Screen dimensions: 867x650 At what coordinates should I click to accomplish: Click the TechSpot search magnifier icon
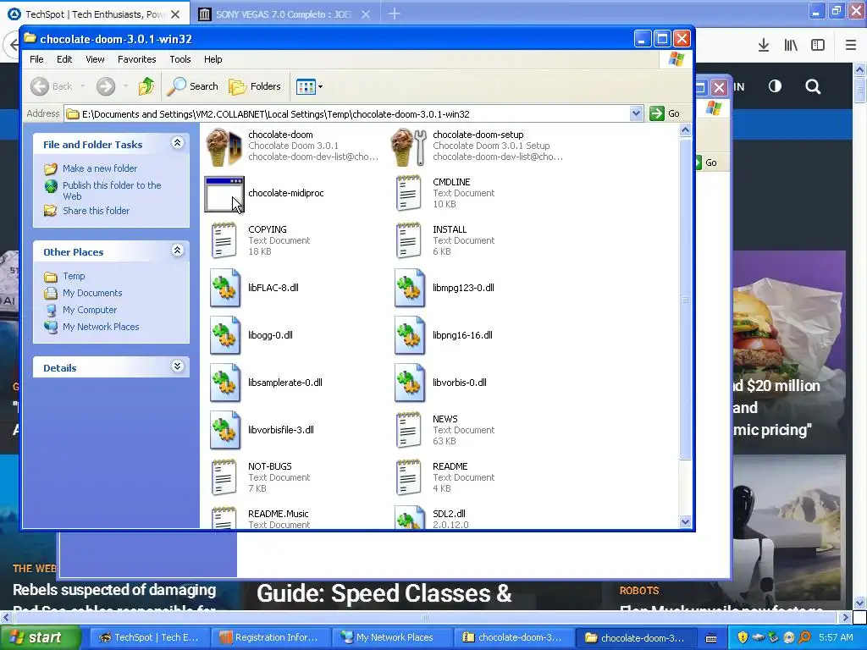coord(813,86)
